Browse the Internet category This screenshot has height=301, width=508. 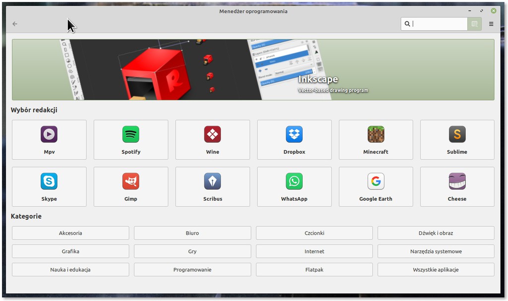point(314,251)
